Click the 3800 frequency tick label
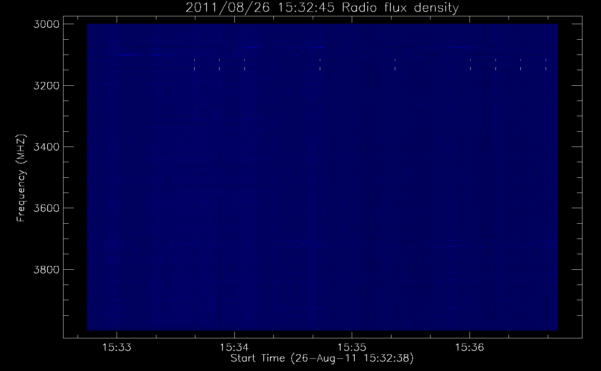The image size is (601, 371). tap(46, 269)
